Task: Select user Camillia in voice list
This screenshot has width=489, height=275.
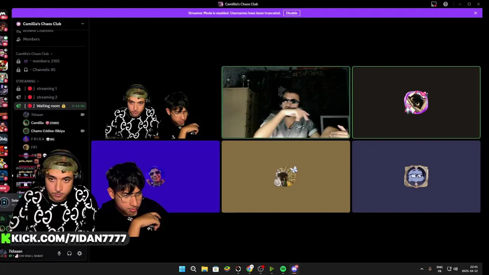Action: click(37, 123)
